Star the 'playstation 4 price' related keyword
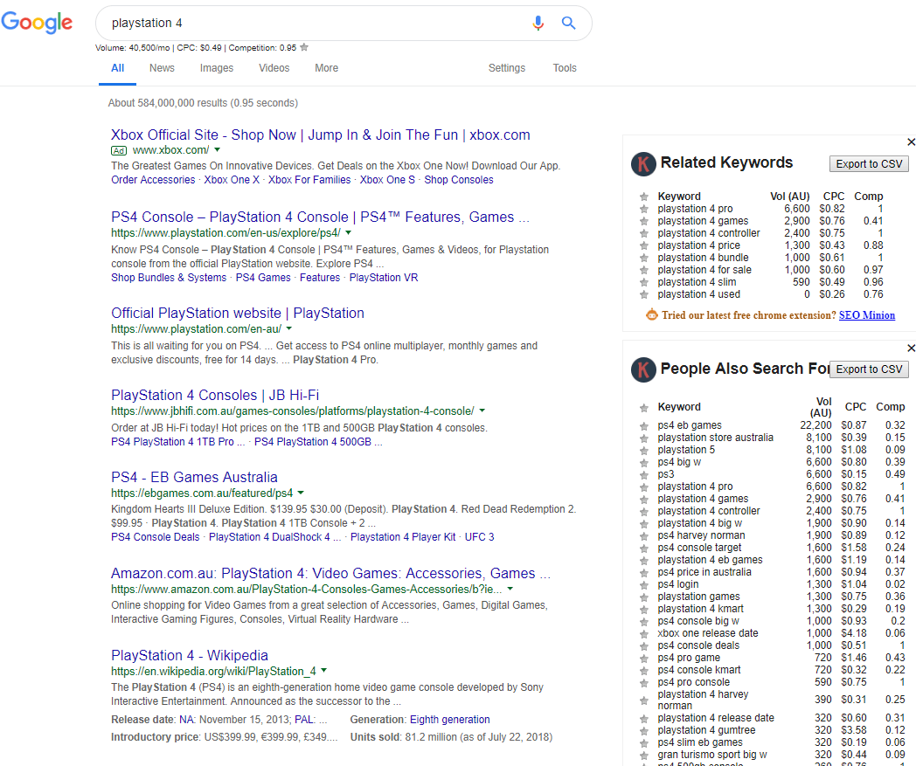This screenshot has height=766, width=916. point(644,245)
